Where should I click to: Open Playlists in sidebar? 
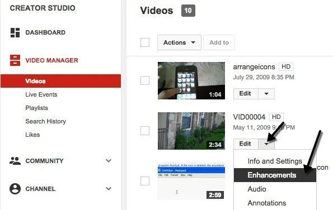click(36, 108)
